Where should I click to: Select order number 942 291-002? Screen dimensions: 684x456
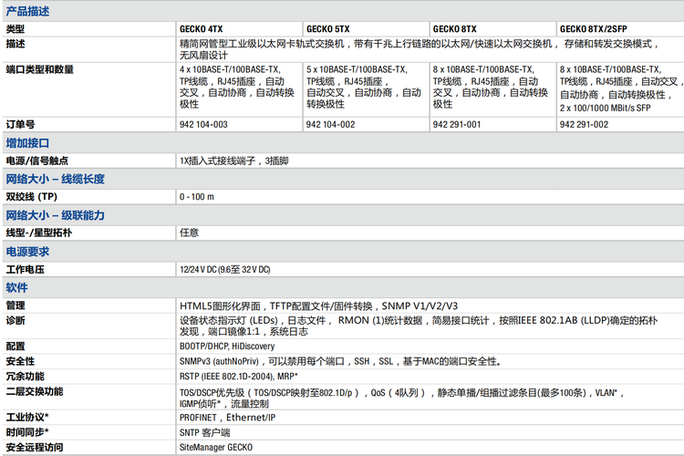click(584, 124)
